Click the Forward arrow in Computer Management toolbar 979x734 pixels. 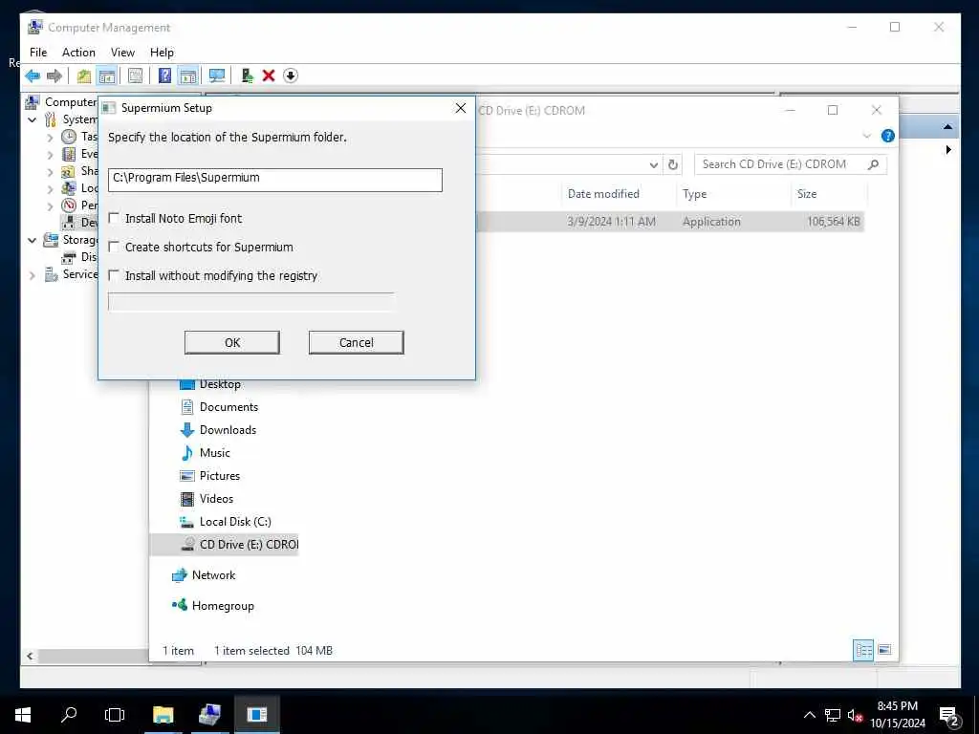(x=54, y=76)
